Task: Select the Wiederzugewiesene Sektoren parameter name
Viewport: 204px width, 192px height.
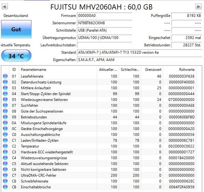Action: pos(44,99)
